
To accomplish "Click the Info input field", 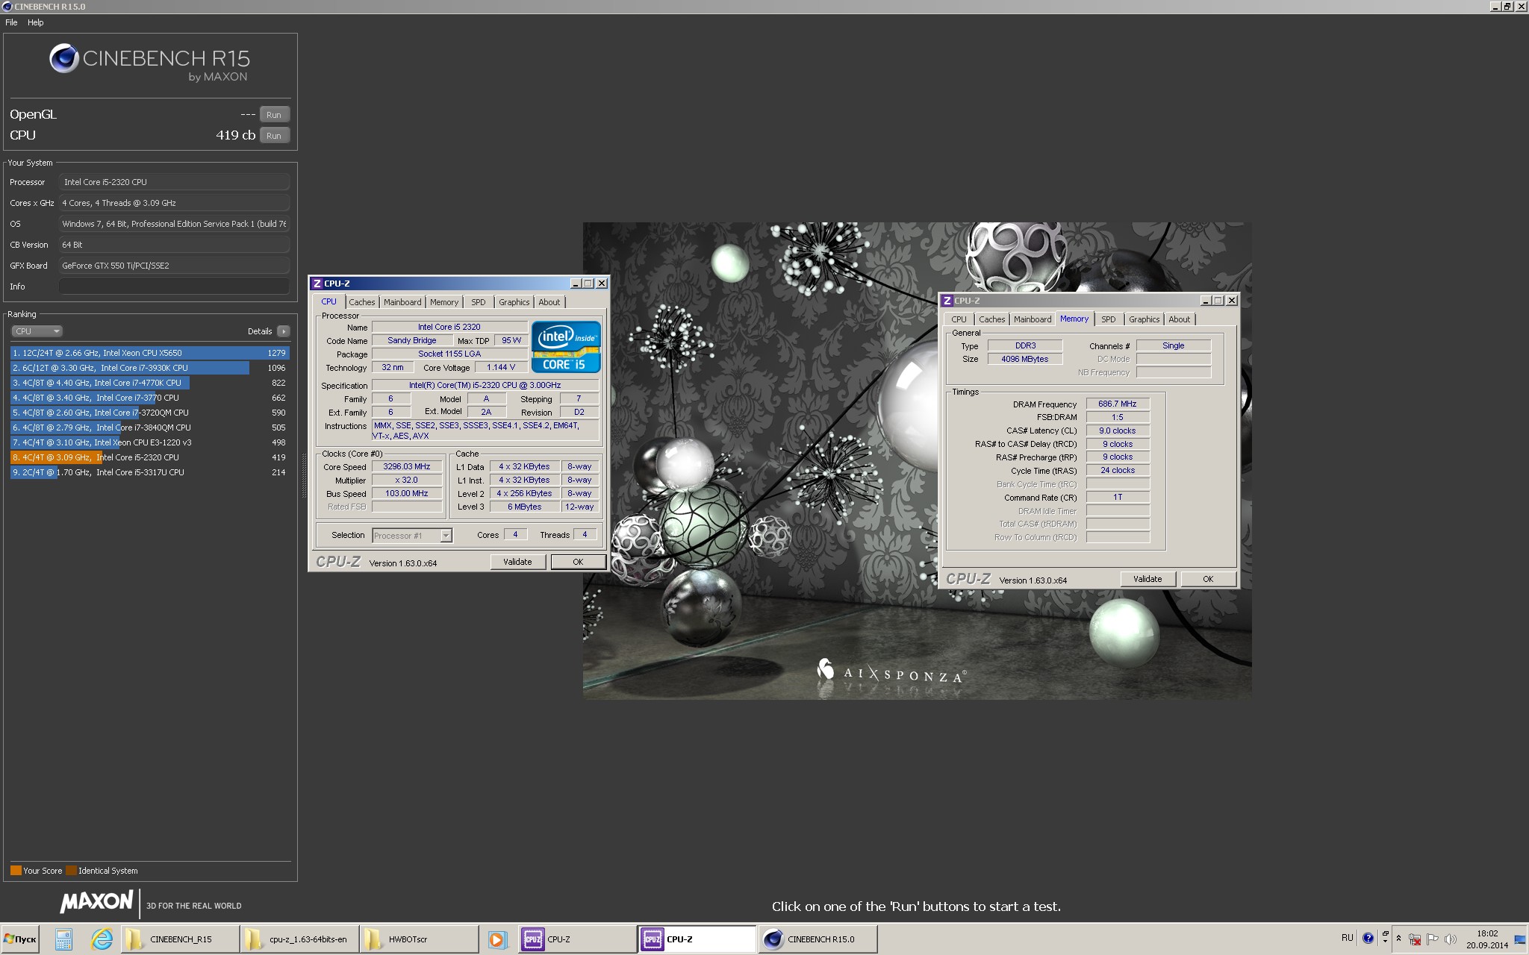I will [174, 286].
